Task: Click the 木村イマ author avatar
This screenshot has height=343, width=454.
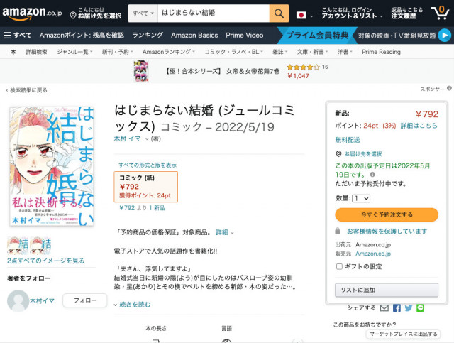Action: pos(18,300)
